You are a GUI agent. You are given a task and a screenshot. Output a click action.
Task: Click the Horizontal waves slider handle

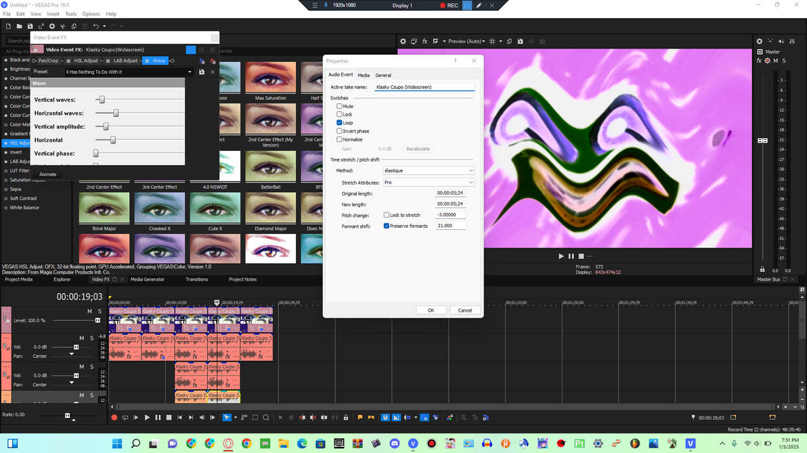116,113
